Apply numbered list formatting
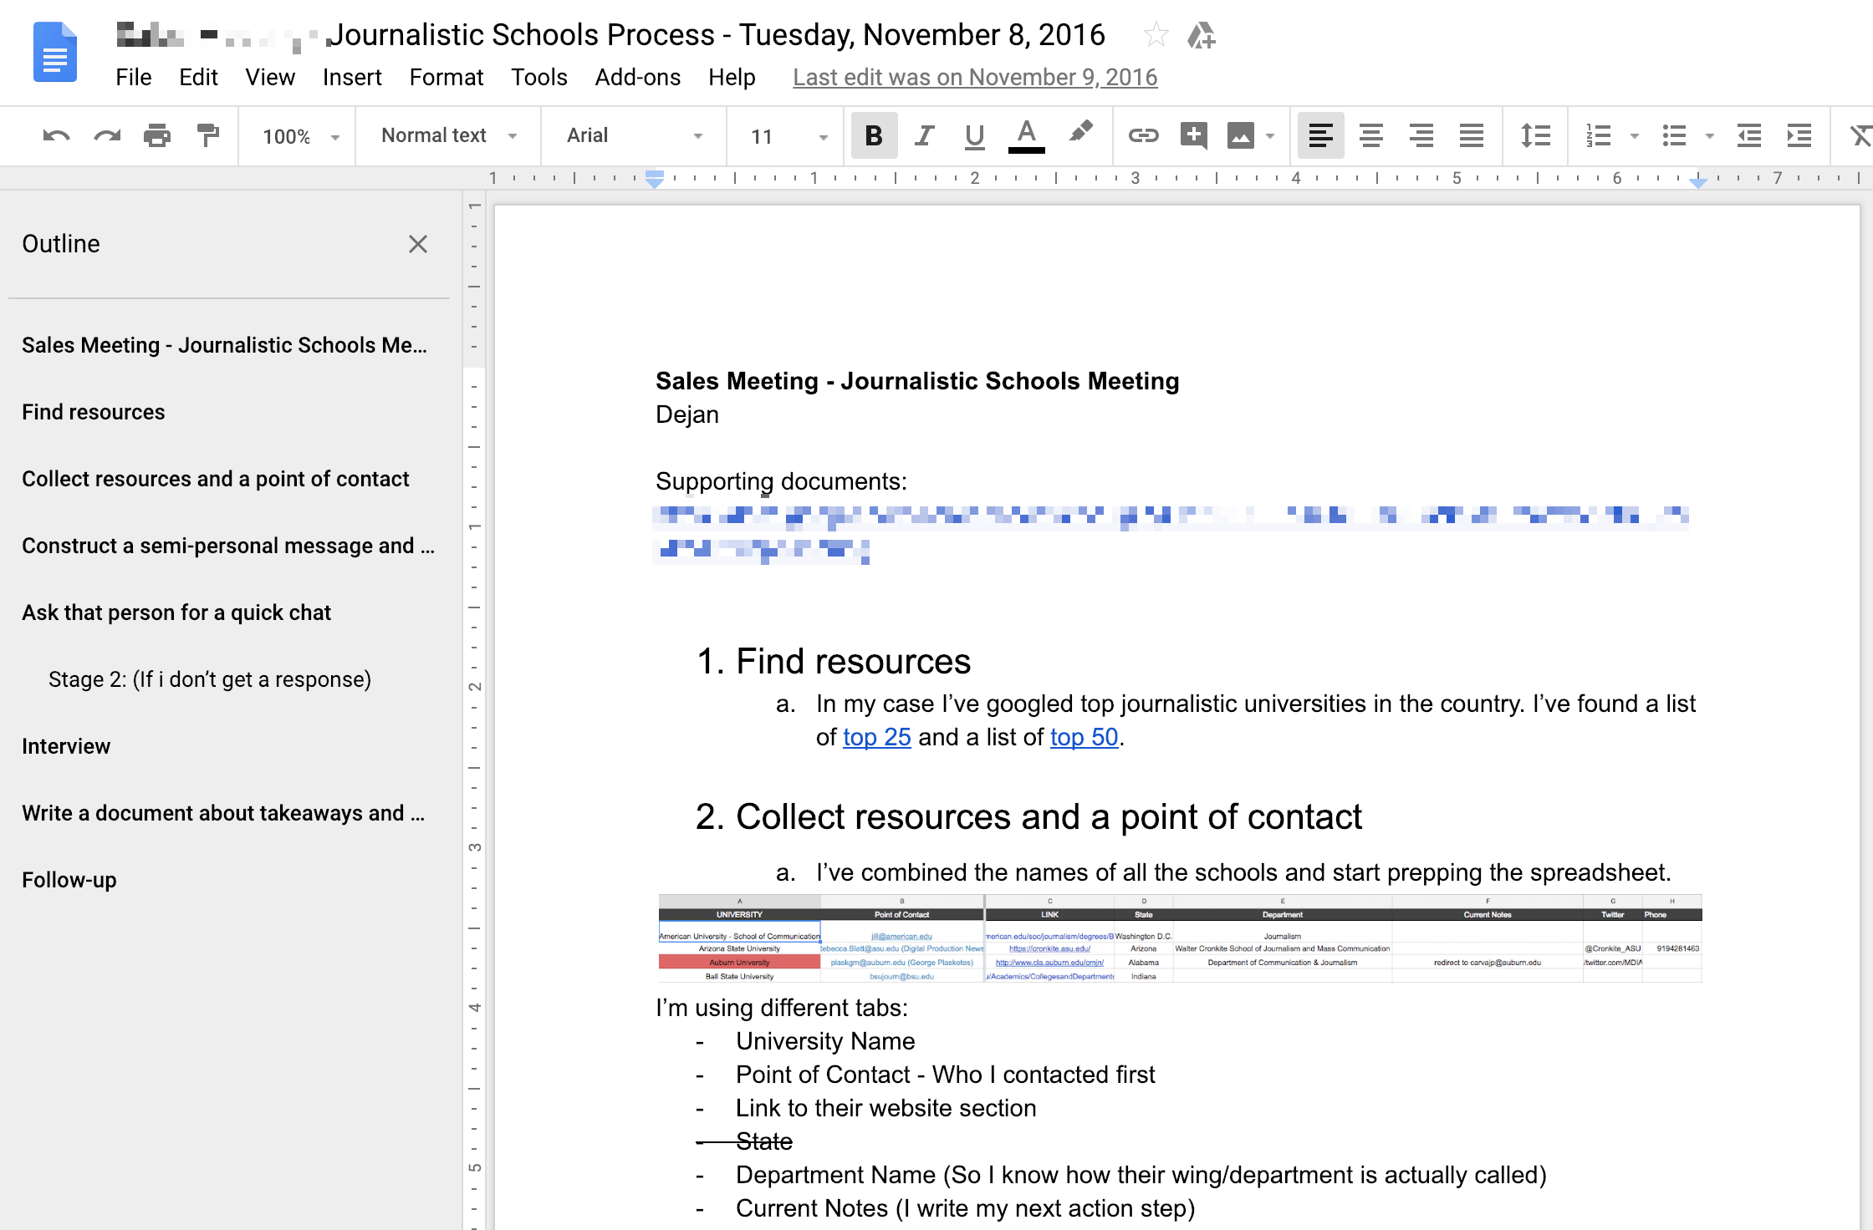Image resolution: width=1873 pixels, height=1230 pixels. click(x=1599, y=135)
